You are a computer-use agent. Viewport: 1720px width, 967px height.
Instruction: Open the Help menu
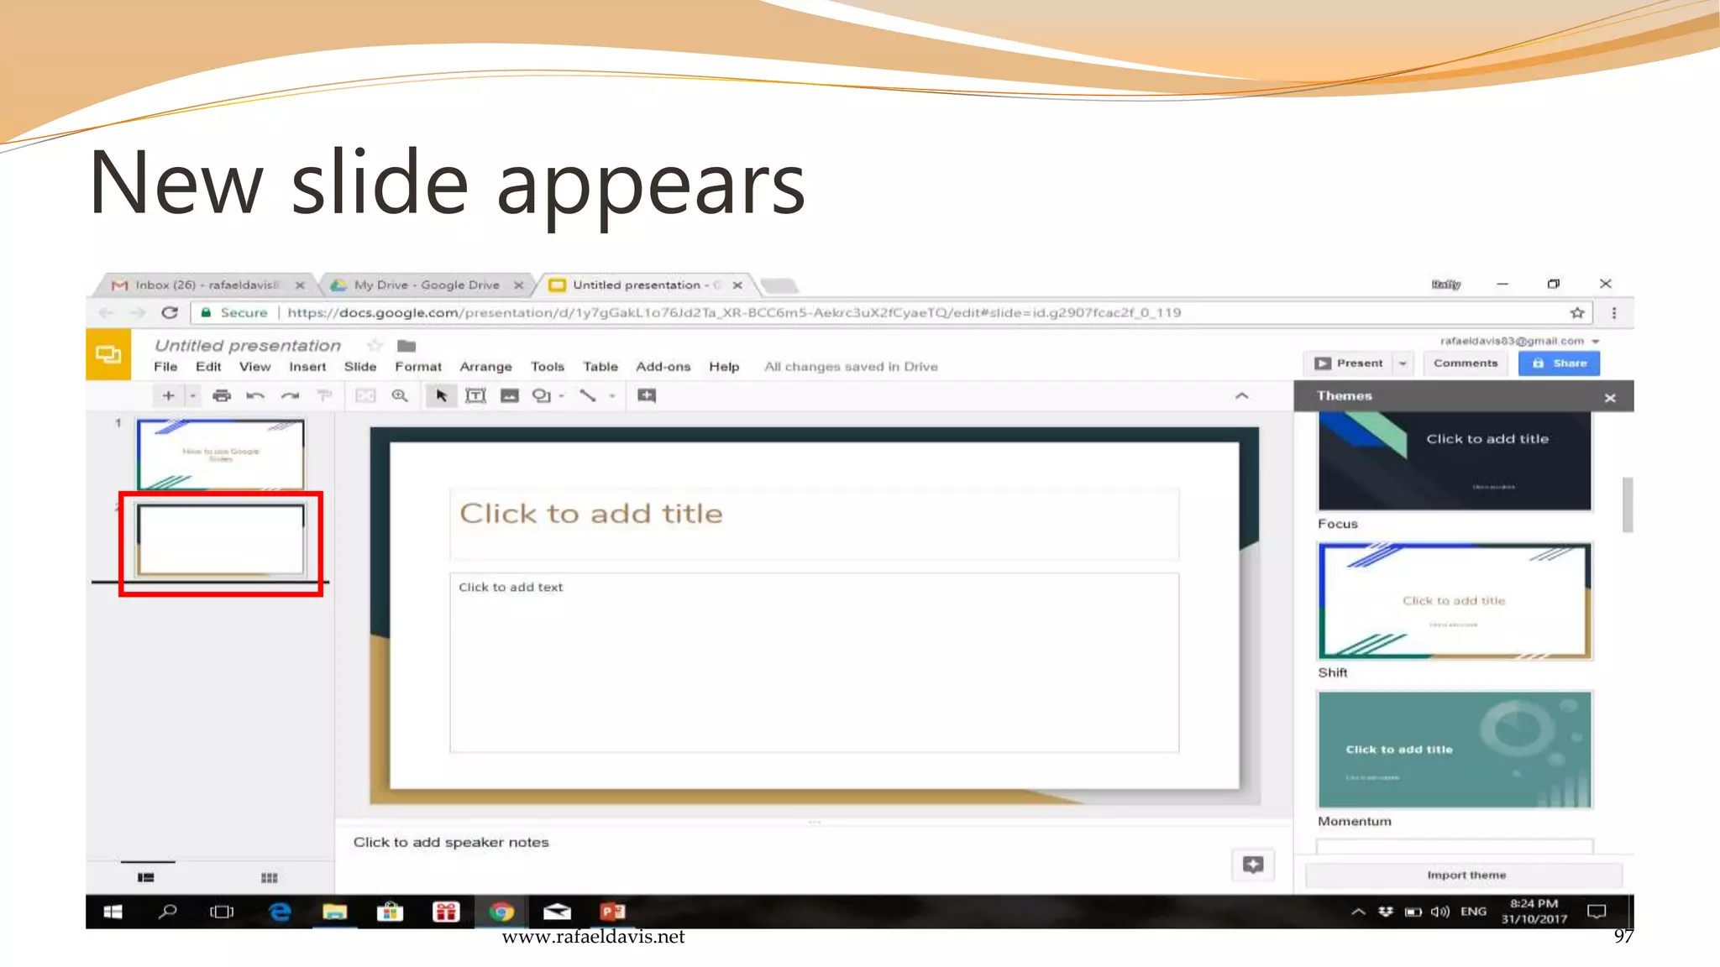(x=724, y=367)
